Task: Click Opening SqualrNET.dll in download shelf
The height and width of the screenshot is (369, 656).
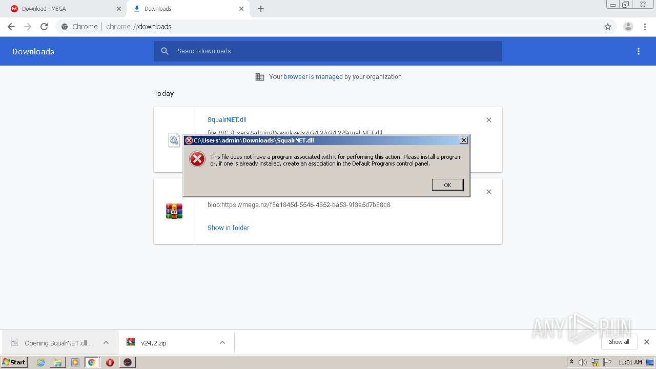Action: tap(58, 343)
